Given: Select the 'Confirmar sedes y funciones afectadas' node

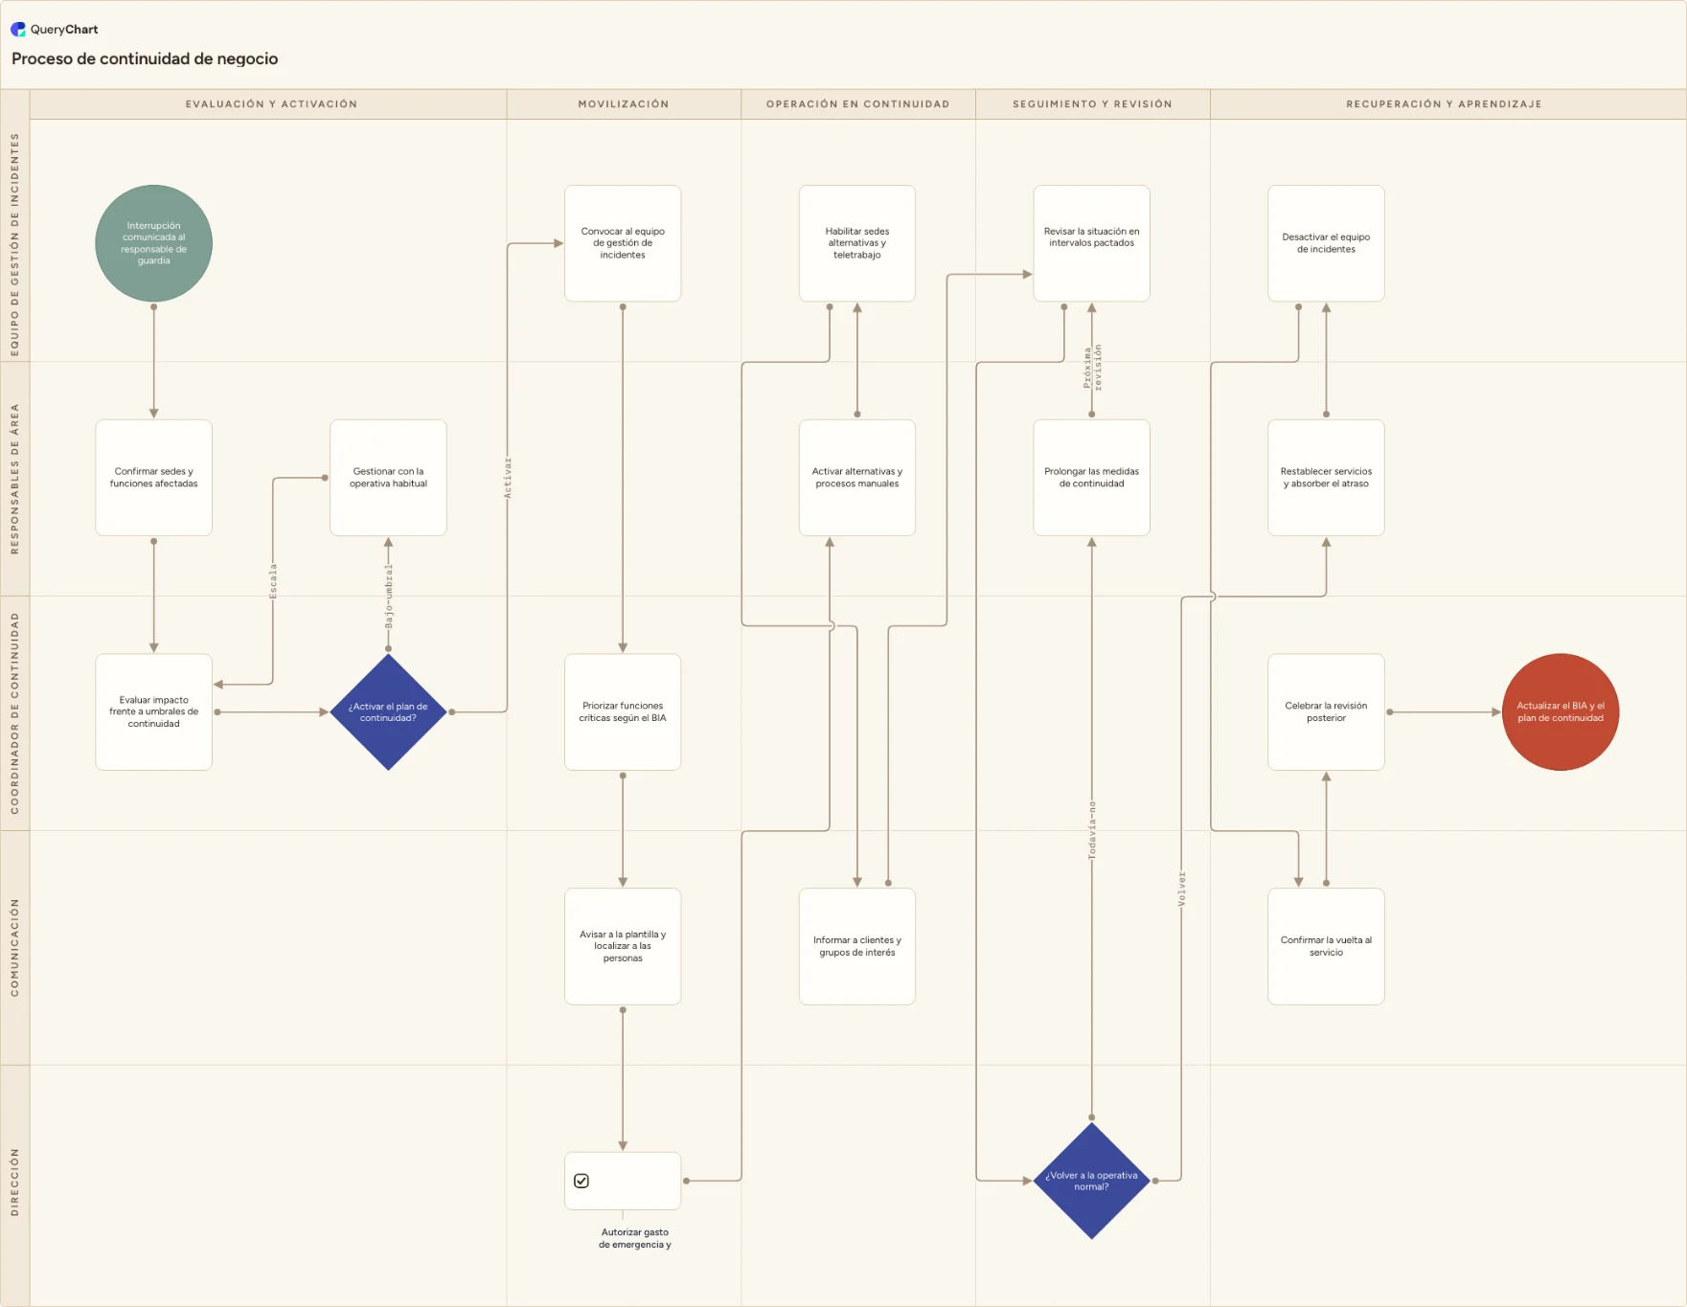Looking at the screenshot, I should point(153,478).
